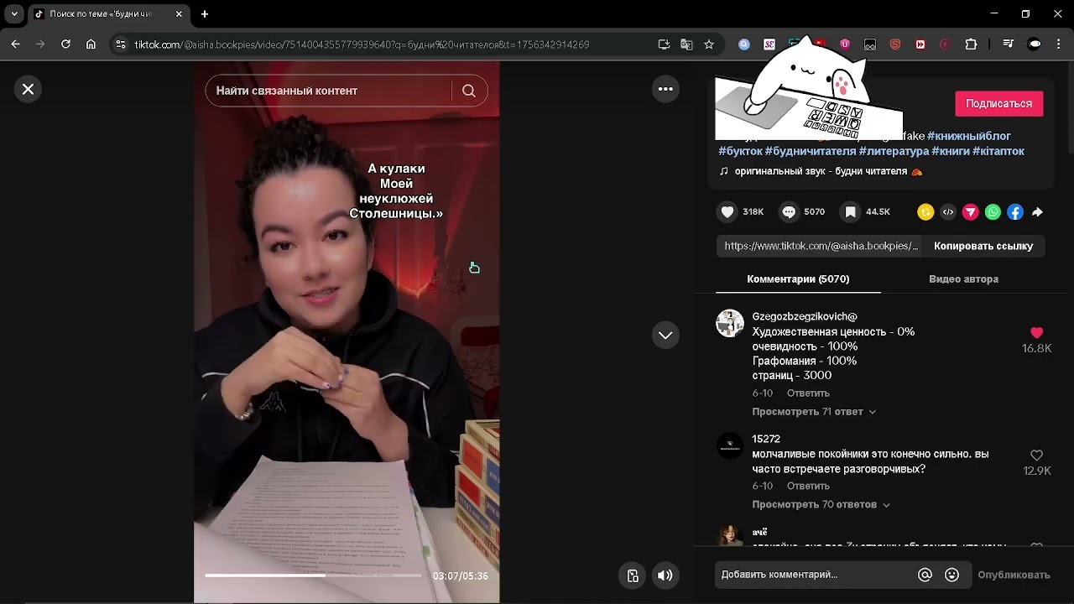Share to Facebook

tap(1015, 212)
